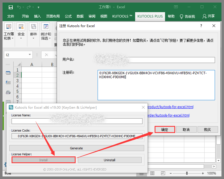Click the 取消 button
Image resolution: width=224 pixels, height=179 pixels.
tap(186, 130)
